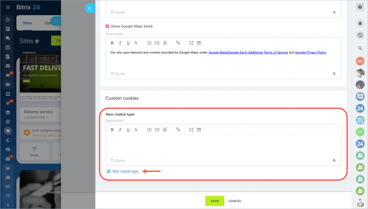This screenshot has height=209, width=368.
Task: Toggle bold in the Google Maps description editor
Action: [x=112, y=43]
